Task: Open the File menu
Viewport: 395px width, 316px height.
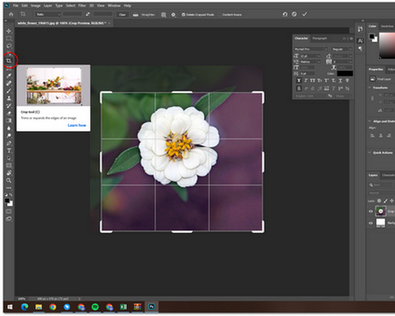Action: [15, 5]
